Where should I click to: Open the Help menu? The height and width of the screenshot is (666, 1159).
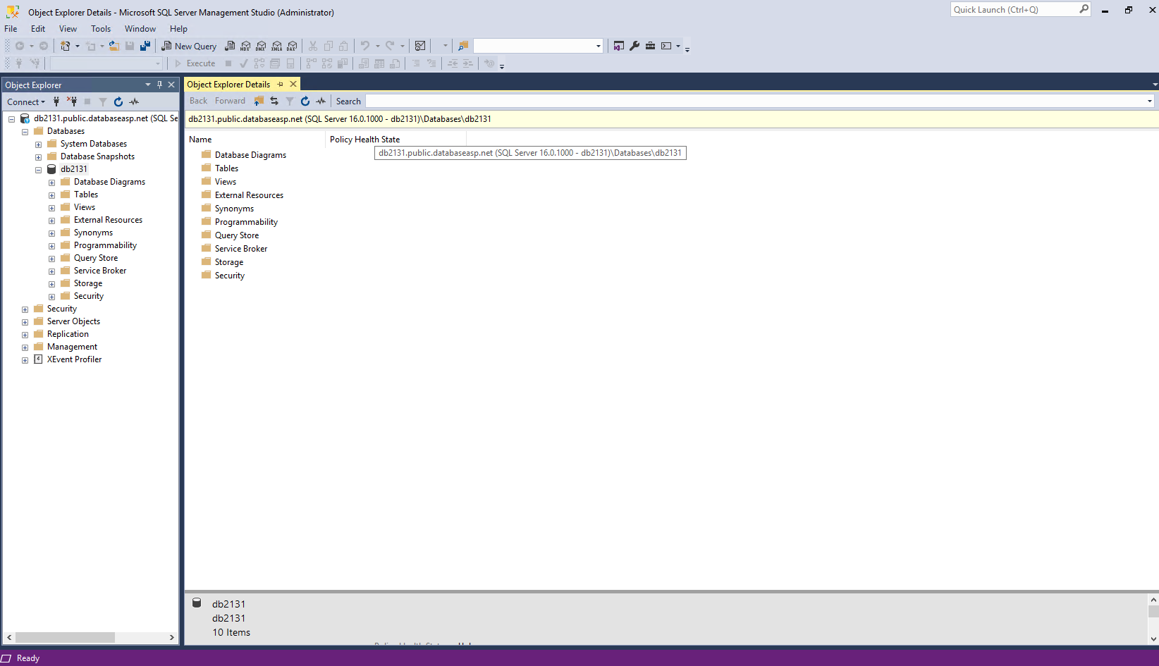click(x=178, y=29)
